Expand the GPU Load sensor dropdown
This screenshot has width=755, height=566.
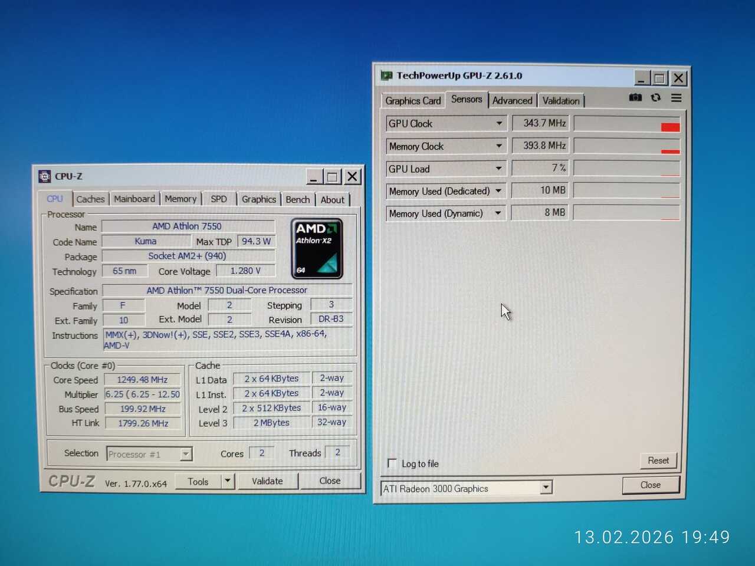(x=499, y=169)
